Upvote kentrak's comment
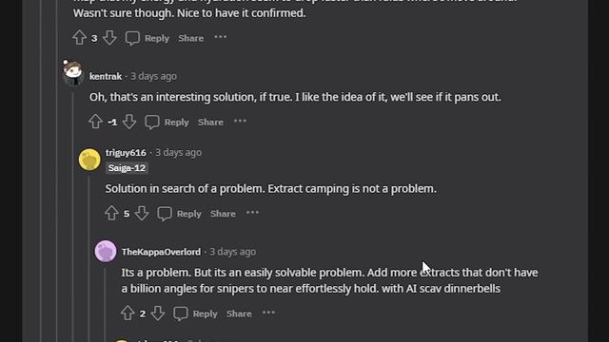Image resolution: width=609 pixels, height=342 pixels. pos(95,122)
